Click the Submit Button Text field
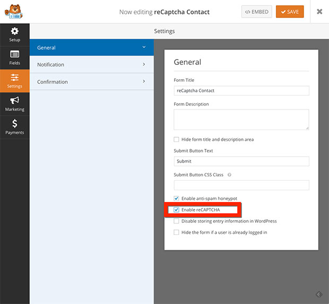Screen dimensions: 329x304 pyautogui.click(x=241, y=162)
